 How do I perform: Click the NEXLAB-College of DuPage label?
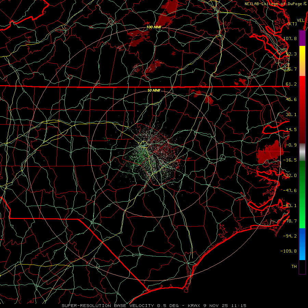pos(273,4)
